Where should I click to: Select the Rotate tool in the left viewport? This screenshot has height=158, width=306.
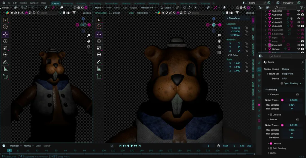coord(5,41)
